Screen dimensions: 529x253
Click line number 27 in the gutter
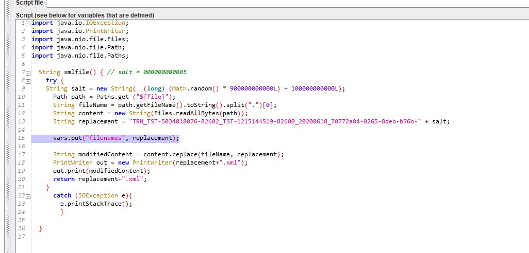tap(21, 237)
